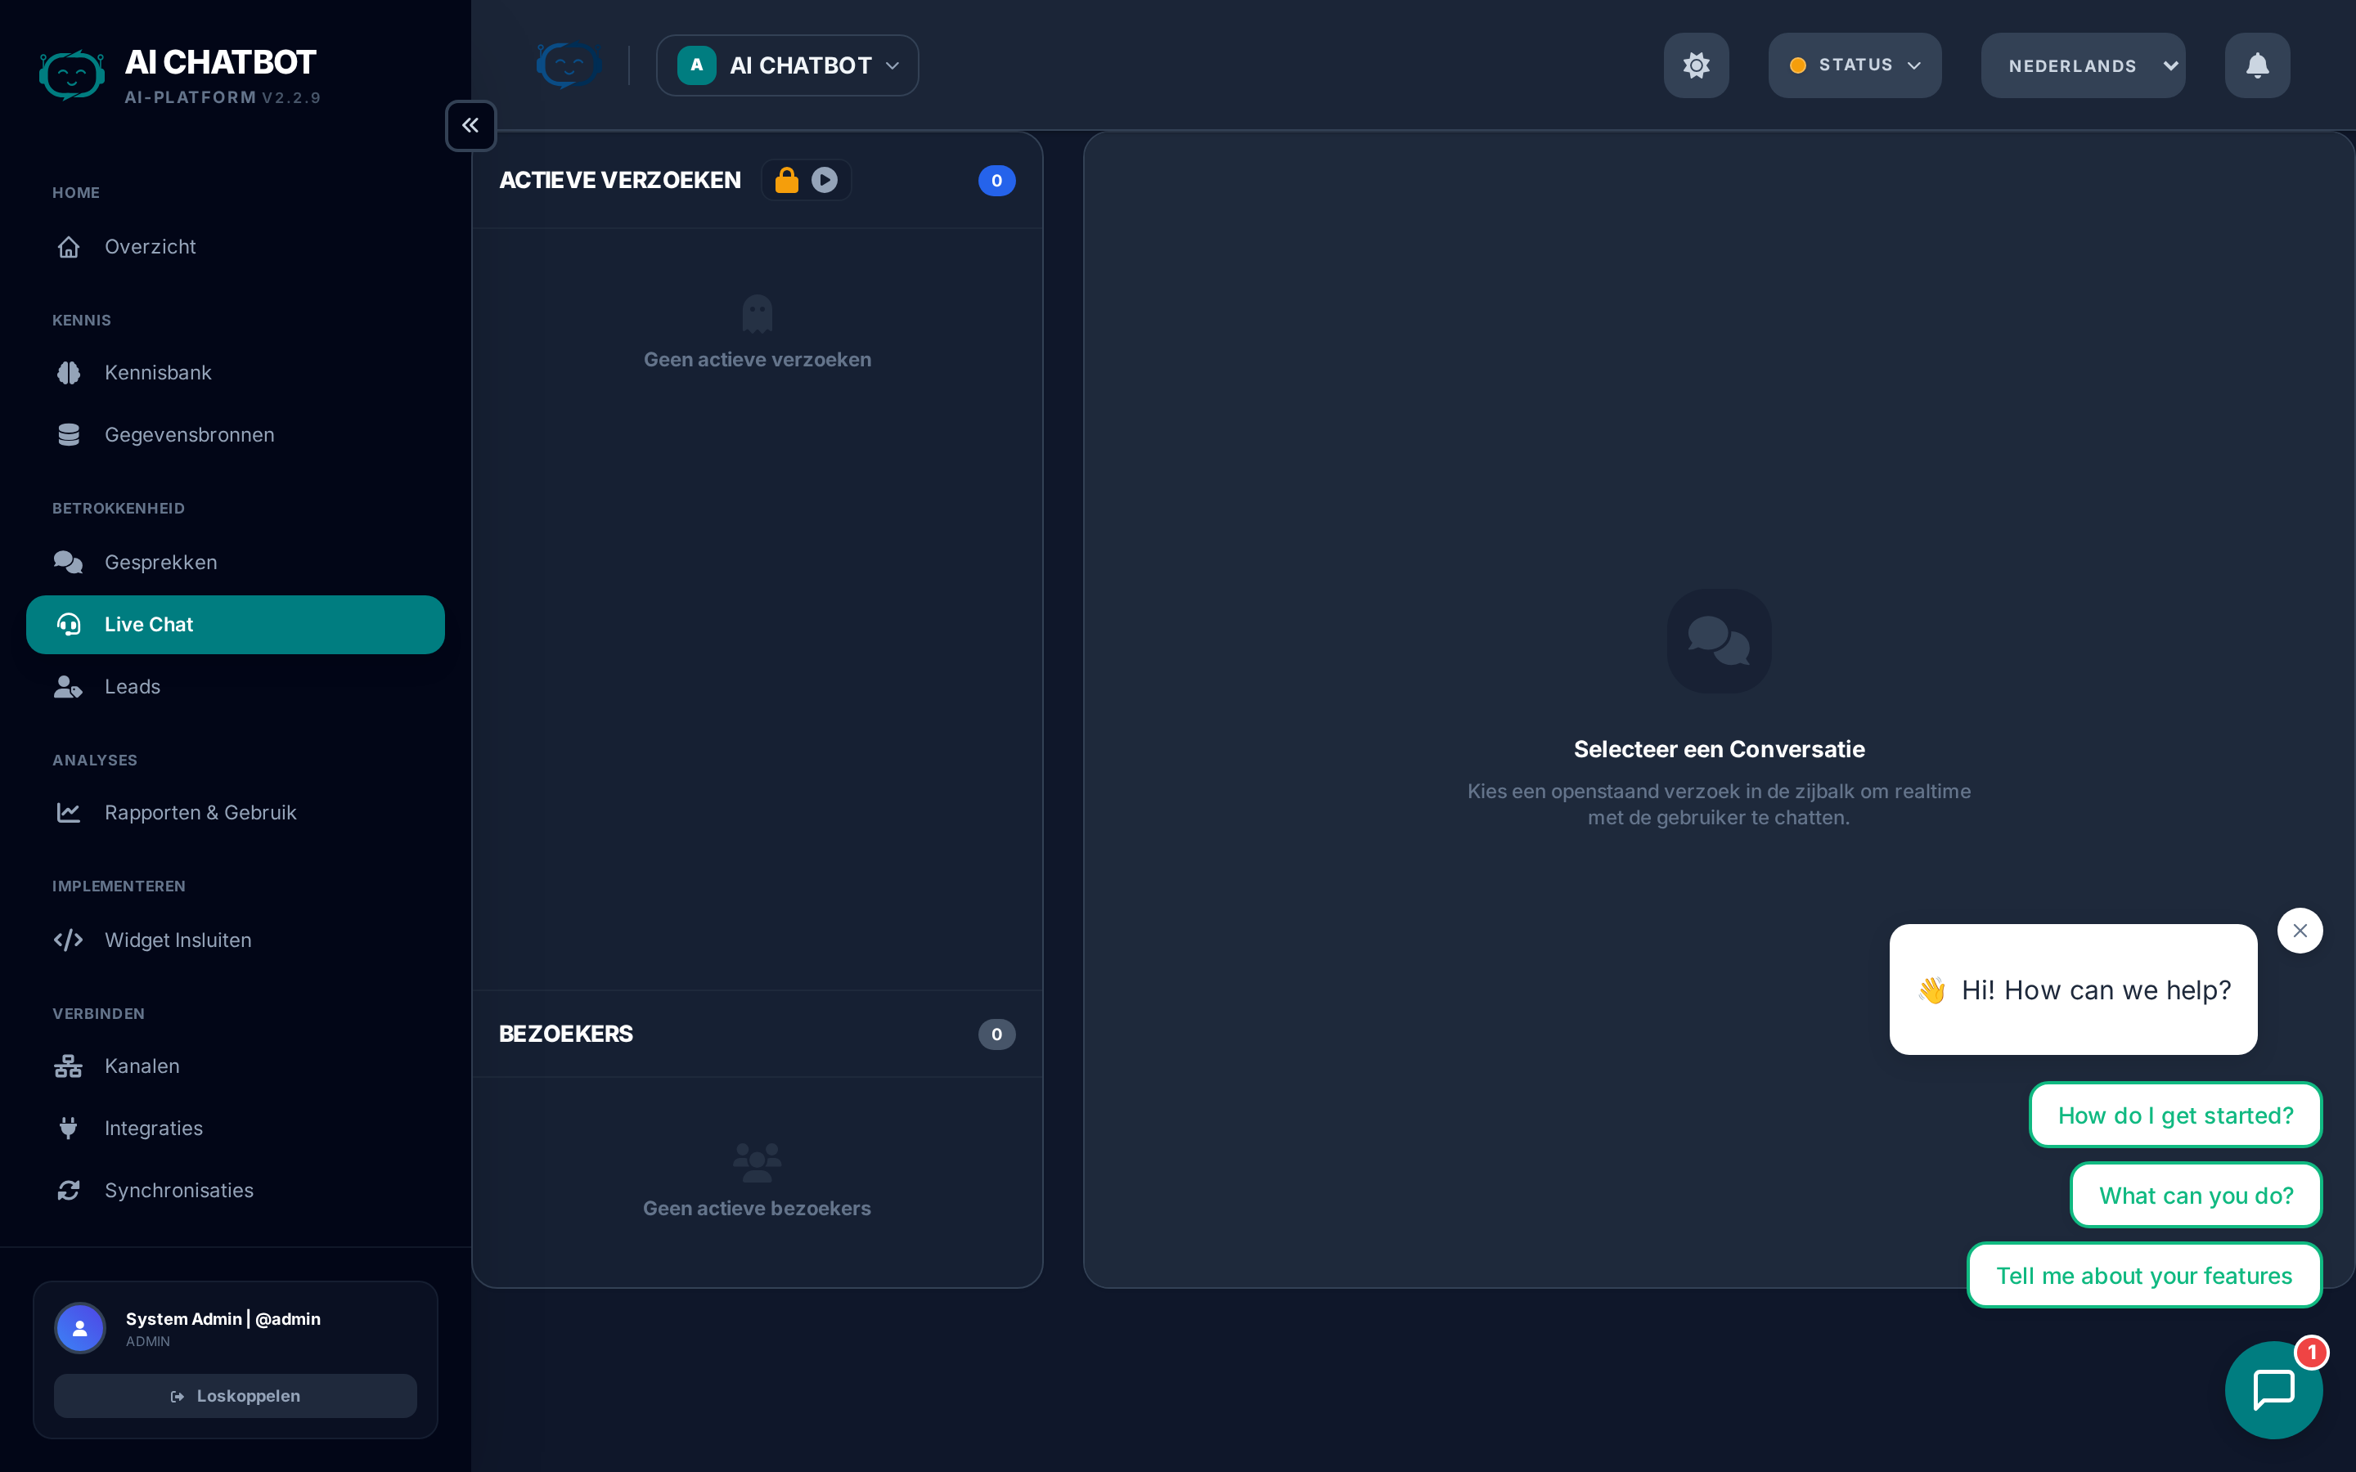
Task: Toggle the lock on Actieve Verzoeken
Action: coord(785,179)
